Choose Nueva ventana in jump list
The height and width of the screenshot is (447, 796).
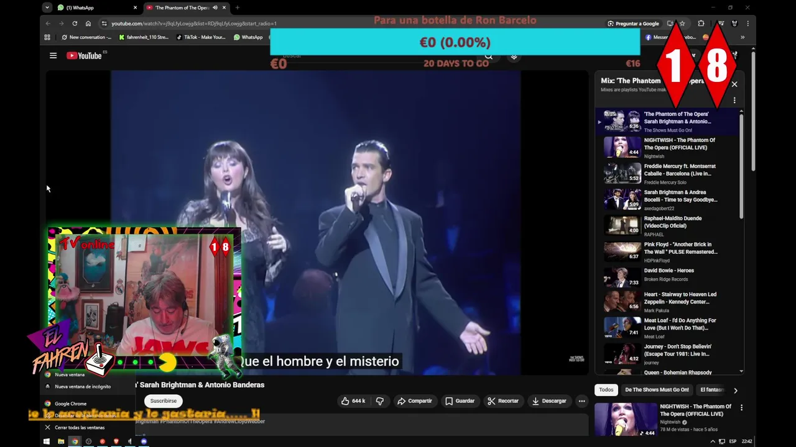coord(70,375)
